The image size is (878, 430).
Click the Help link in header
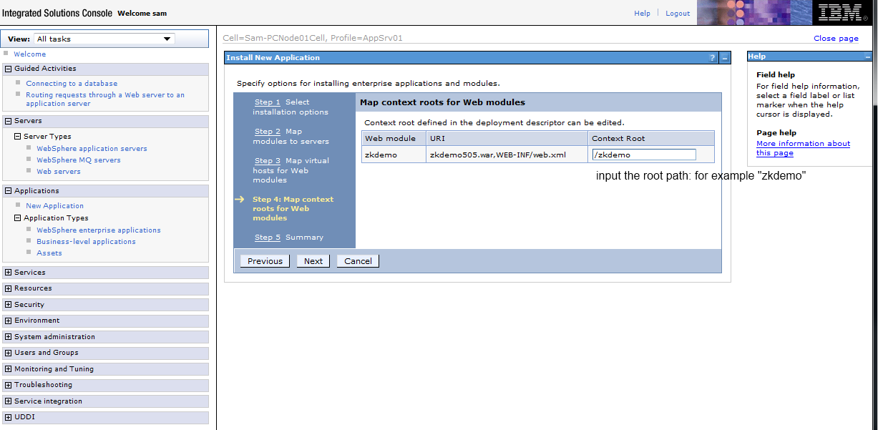pos(642,14)
